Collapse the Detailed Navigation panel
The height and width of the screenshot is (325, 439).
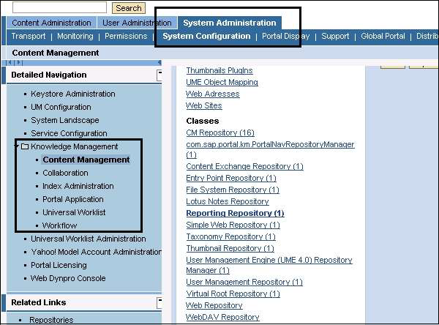tap(160, 75)
